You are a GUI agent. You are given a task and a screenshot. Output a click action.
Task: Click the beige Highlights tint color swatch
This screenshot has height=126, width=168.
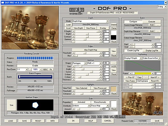(x=114, y=90)
